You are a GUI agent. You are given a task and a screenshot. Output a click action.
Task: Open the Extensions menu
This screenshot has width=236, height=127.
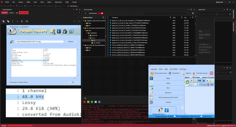pyautogui.click(x=58, y=2)
